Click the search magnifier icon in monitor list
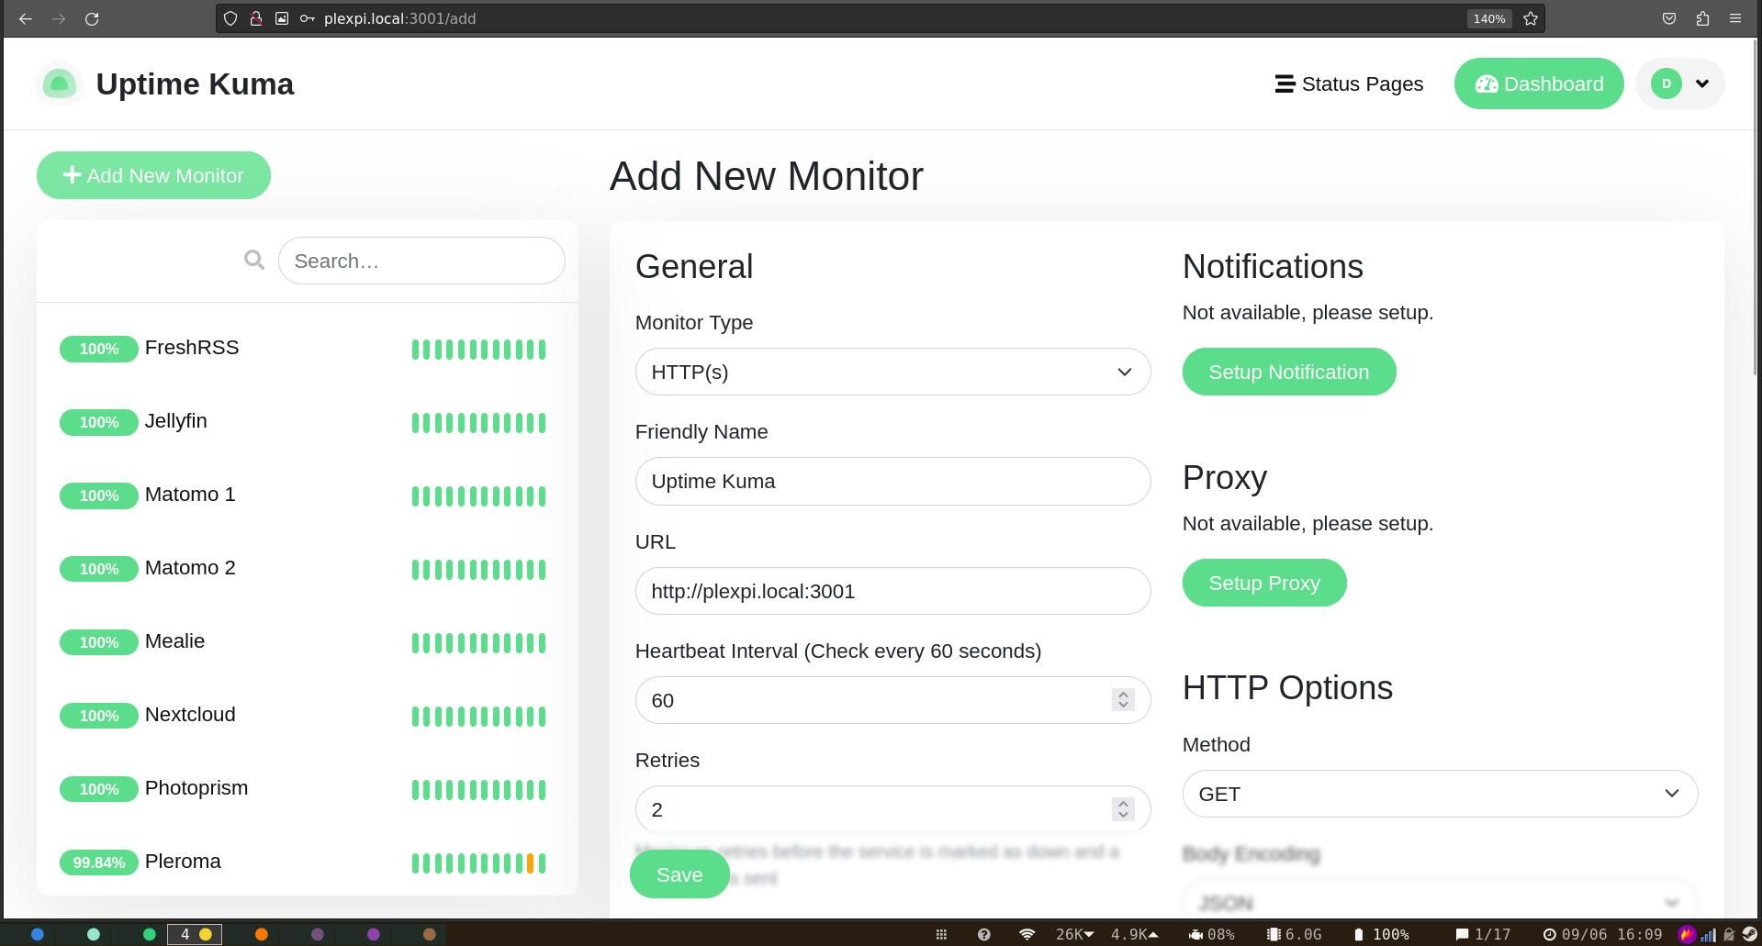 pos(254,261)
